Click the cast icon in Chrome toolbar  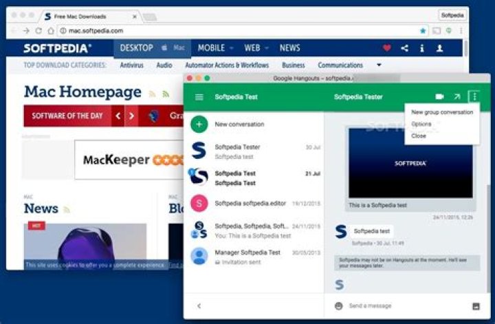[x=437, y=31]
